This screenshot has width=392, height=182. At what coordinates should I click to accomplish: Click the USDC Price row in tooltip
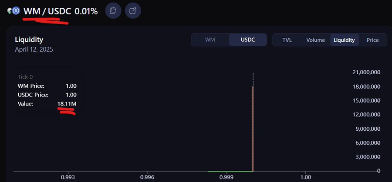click(x=47, y=95)
